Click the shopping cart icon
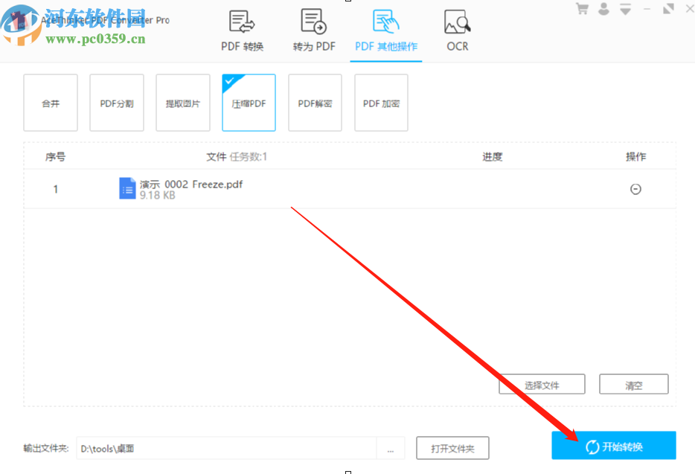The height and width of the screenshot is (474, 695). (x=583, y=8)
